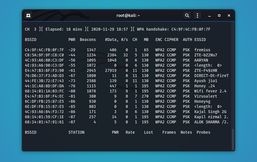Viewport: 257px width, 162px height.
Task: Click the ESSID Kajal Singh 2G
Action: point(210,112)
